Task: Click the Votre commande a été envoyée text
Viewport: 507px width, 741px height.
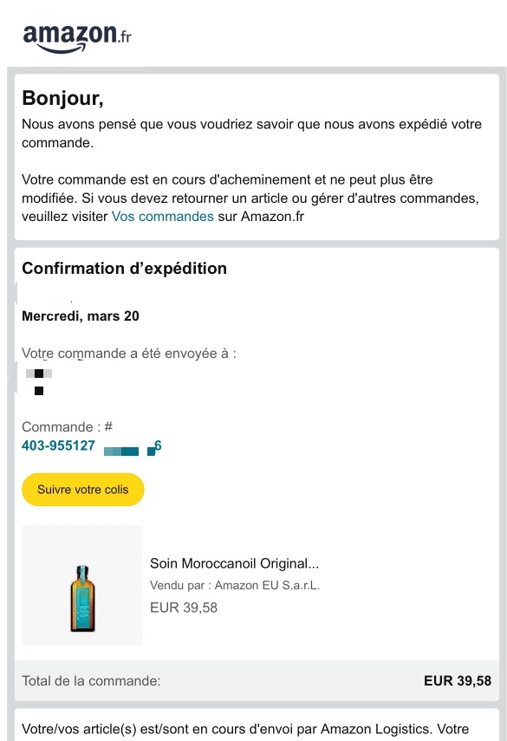Action: [129, 353]
